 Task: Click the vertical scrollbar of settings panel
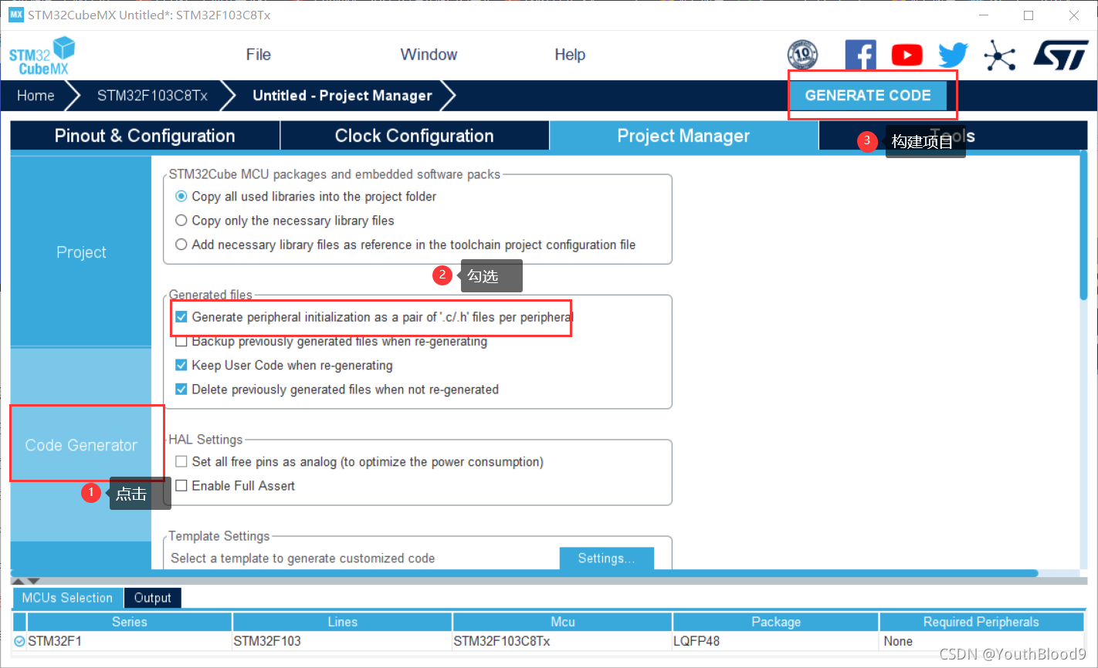1083,226
